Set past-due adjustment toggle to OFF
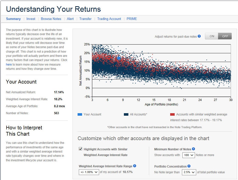The width and height of the screenshot is (238, 180). [225, 36]
